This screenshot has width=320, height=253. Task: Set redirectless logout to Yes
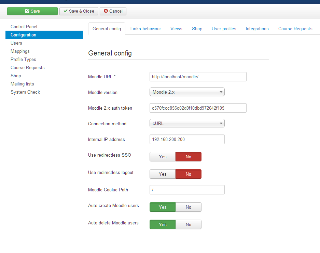[163, 174]
